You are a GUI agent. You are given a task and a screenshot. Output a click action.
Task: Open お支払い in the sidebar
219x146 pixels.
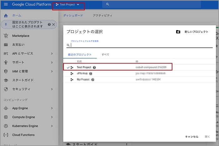point(18,44)
